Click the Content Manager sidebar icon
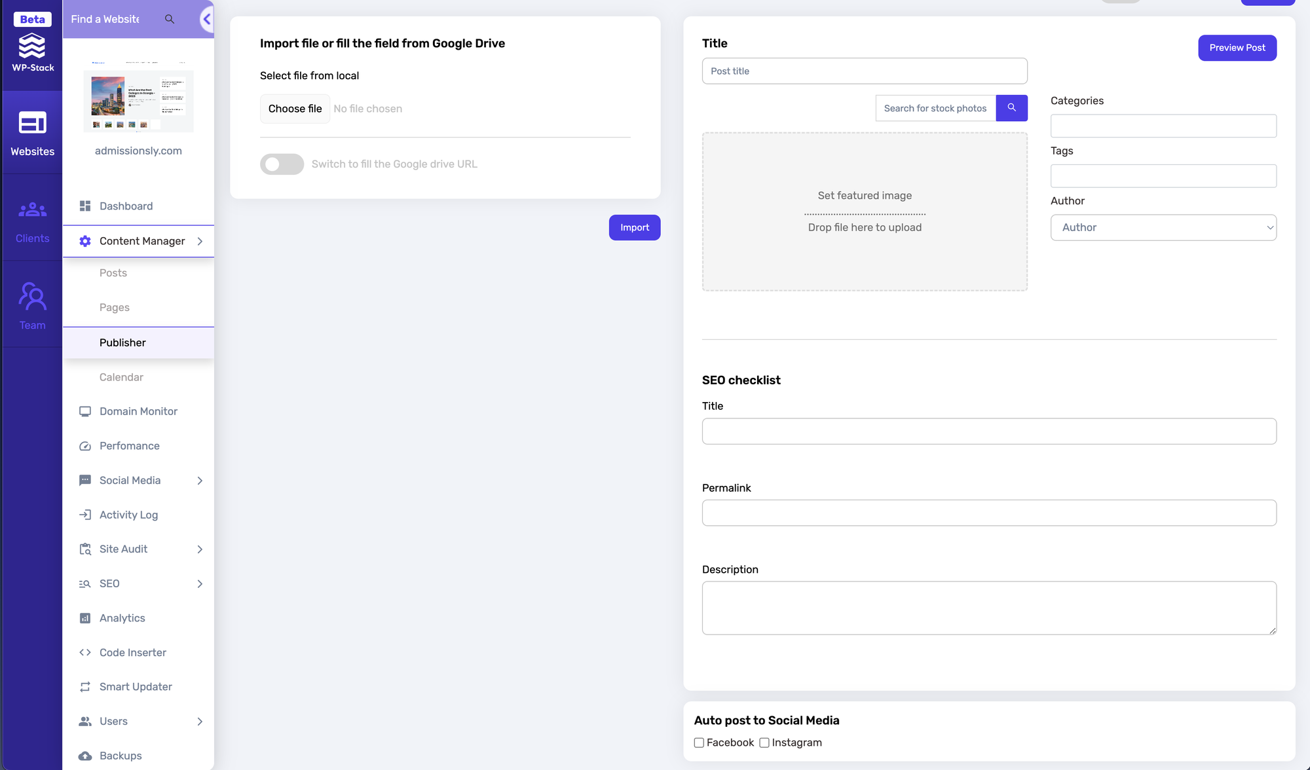 (84, 240)
